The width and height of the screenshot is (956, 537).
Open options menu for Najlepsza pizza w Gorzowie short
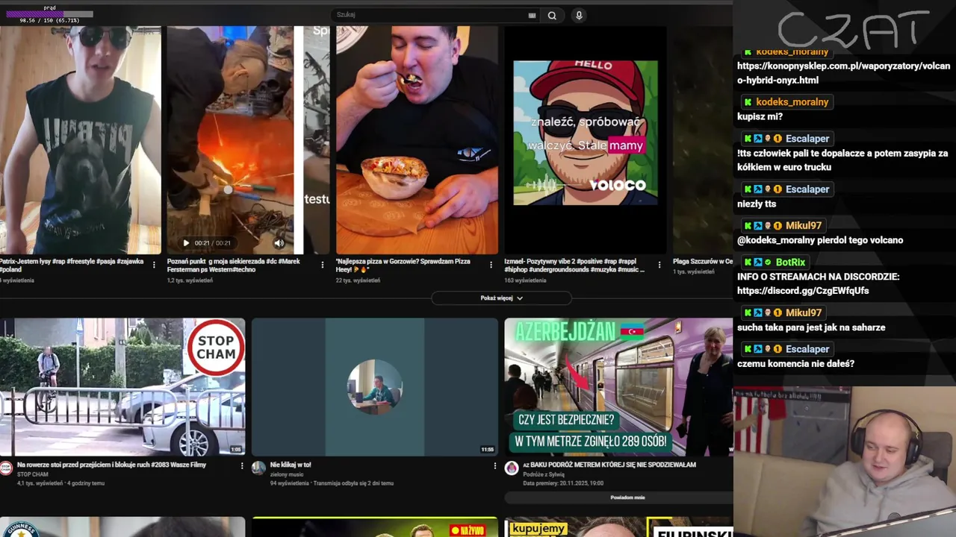(x=491, y=265)
